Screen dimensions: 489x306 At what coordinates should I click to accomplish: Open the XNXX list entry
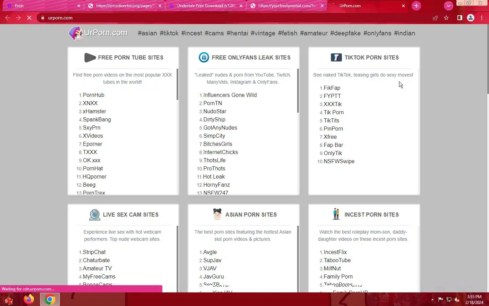pyautogui.click(x=90, y=103)
